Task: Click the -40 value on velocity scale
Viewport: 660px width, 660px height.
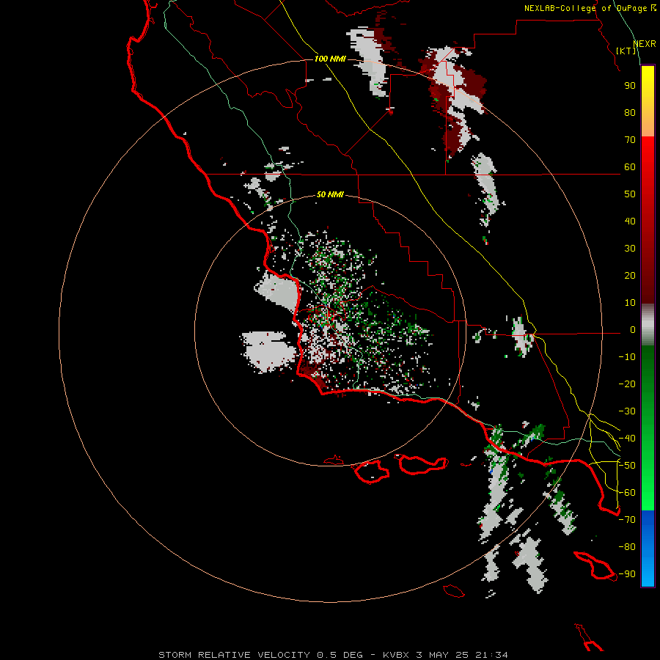Action: tap(627, 439)
